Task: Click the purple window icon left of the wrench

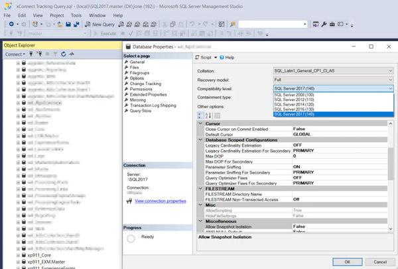Action: point(316,24)
